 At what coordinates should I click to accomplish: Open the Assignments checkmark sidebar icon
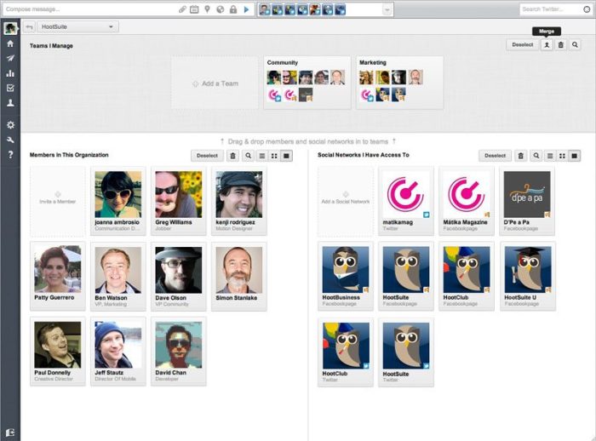click(x=10, y=88)
